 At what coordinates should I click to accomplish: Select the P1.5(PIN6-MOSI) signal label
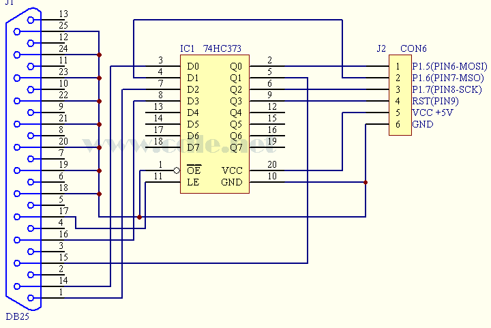click(x=449, y=67)
